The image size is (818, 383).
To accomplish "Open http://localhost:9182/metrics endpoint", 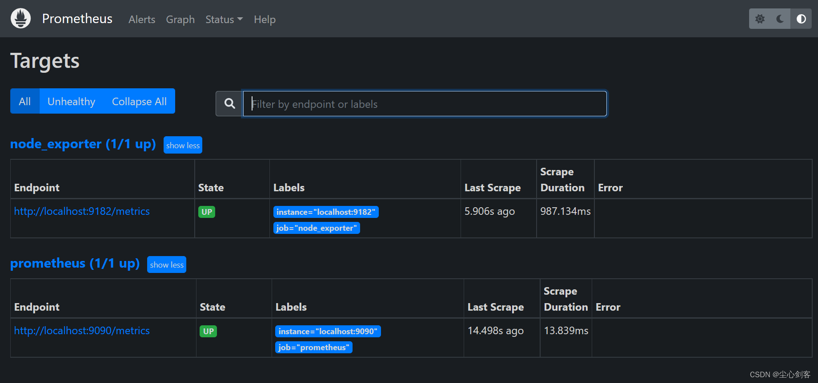I will 82,211.
